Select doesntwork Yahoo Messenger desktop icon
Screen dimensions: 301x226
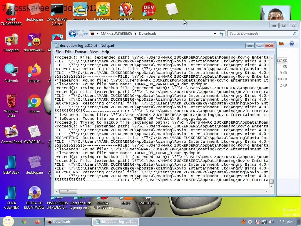(34, 42)
